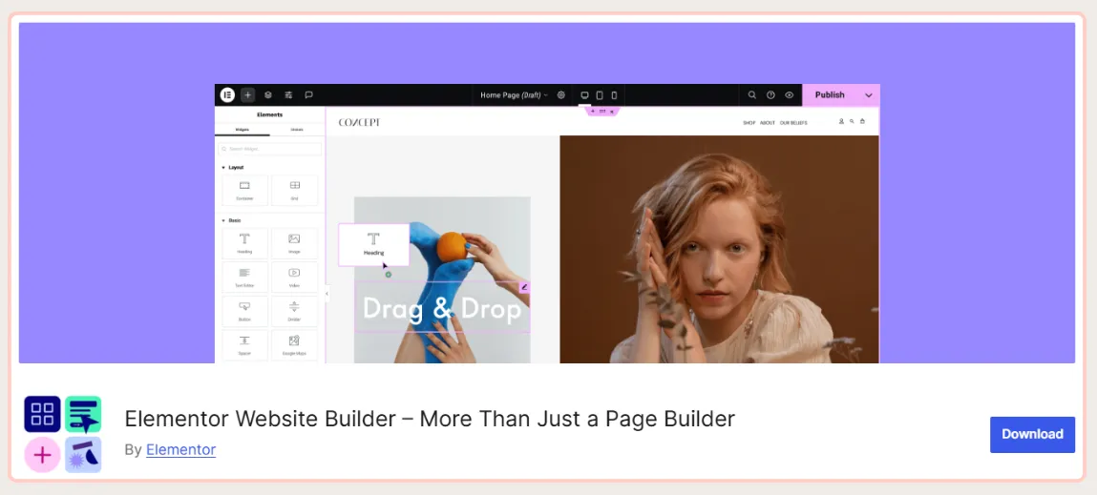Open the ABOUT nav link

click(x=768, y=123)
